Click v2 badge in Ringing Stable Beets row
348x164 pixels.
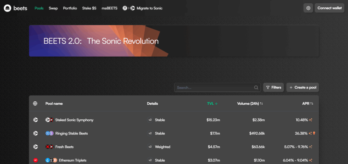click(150, 133)
